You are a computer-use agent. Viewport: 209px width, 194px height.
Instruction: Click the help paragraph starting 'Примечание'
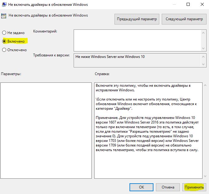click(x=147, y=134)
